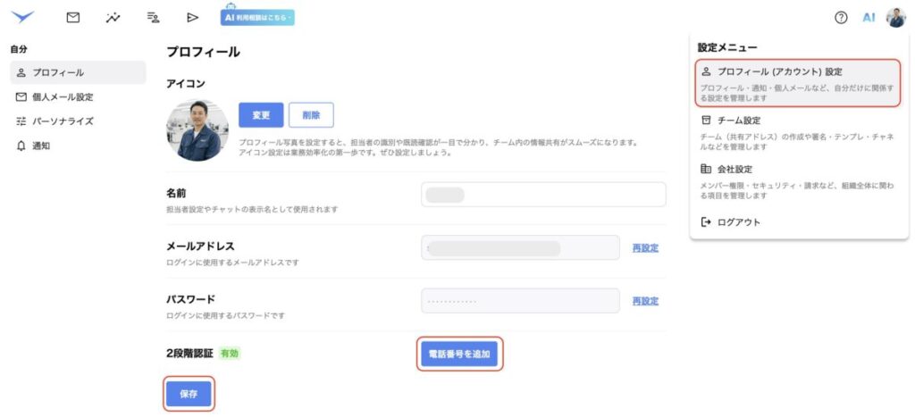This screenshot has width=915, height=417.
Task: Open the help question mark icon
Action: point(840,17)
